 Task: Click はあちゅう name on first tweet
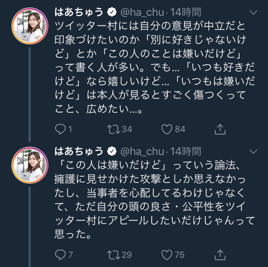tap(79, 12)
